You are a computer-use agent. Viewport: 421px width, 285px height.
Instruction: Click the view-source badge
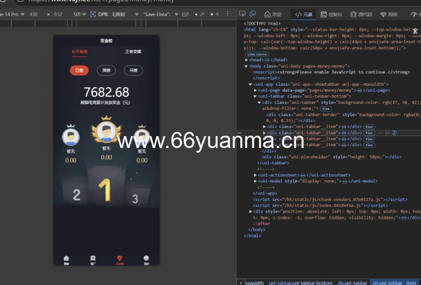[257, 54]
